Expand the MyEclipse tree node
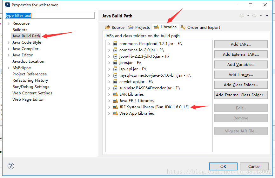 click(9, 68)
